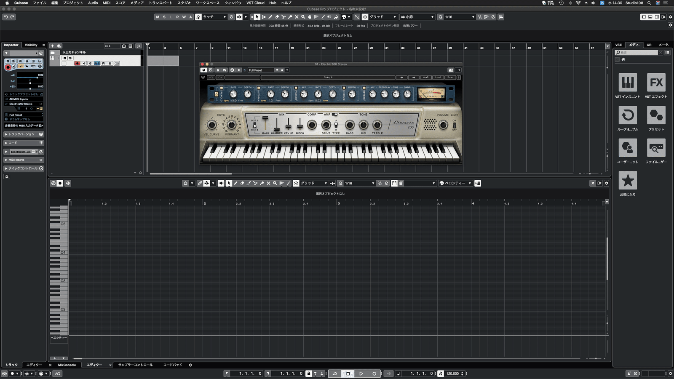674x379 pixels.
Task: Open the VST Instruments media tile
Action: pyautogui.click(x=628, y=83)
